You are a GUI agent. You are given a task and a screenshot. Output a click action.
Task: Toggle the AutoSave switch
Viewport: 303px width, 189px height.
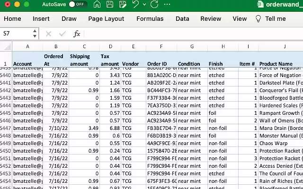click(x=77, y=4)
